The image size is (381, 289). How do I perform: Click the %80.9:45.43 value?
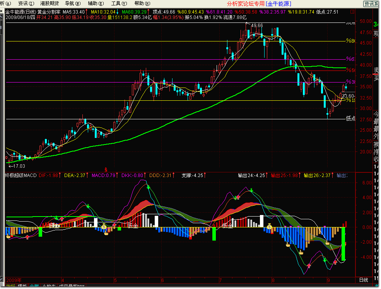[x=190, y=12]
